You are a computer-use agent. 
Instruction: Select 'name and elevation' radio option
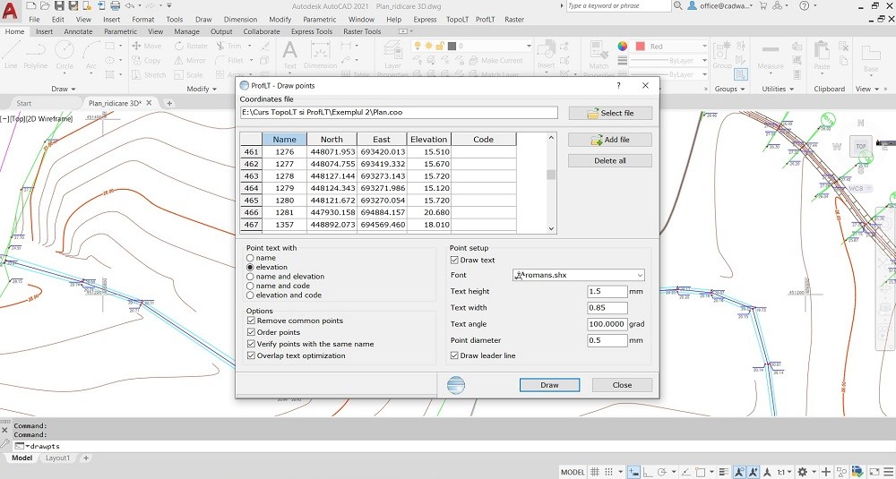pos(250,277)
